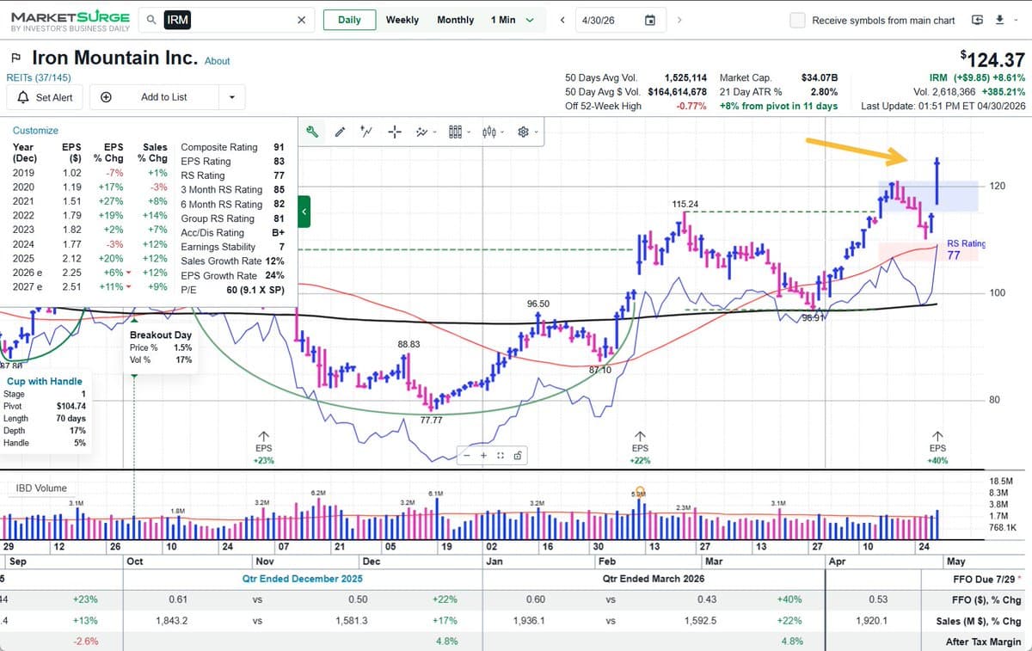Image resolution: width=1032 pixels, height=651 pixels.
Task: Click Acc/Dis Rating B+ row
Action: [x=232, y=232]
